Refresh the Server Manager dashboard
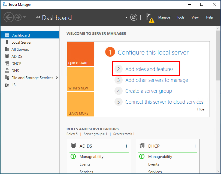 [134, 17]
